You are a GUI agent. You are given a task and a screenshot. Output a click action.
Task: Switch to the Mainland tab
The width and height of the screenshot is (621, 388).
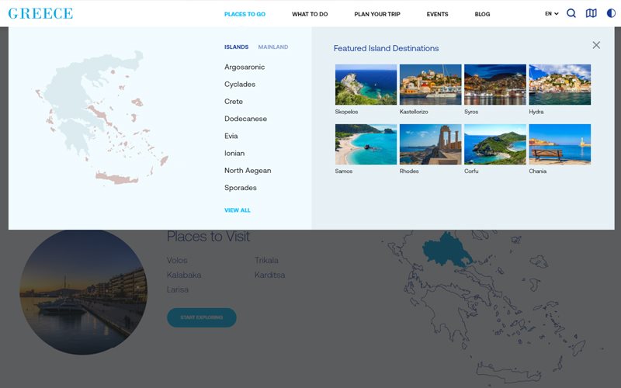point(272,47)
